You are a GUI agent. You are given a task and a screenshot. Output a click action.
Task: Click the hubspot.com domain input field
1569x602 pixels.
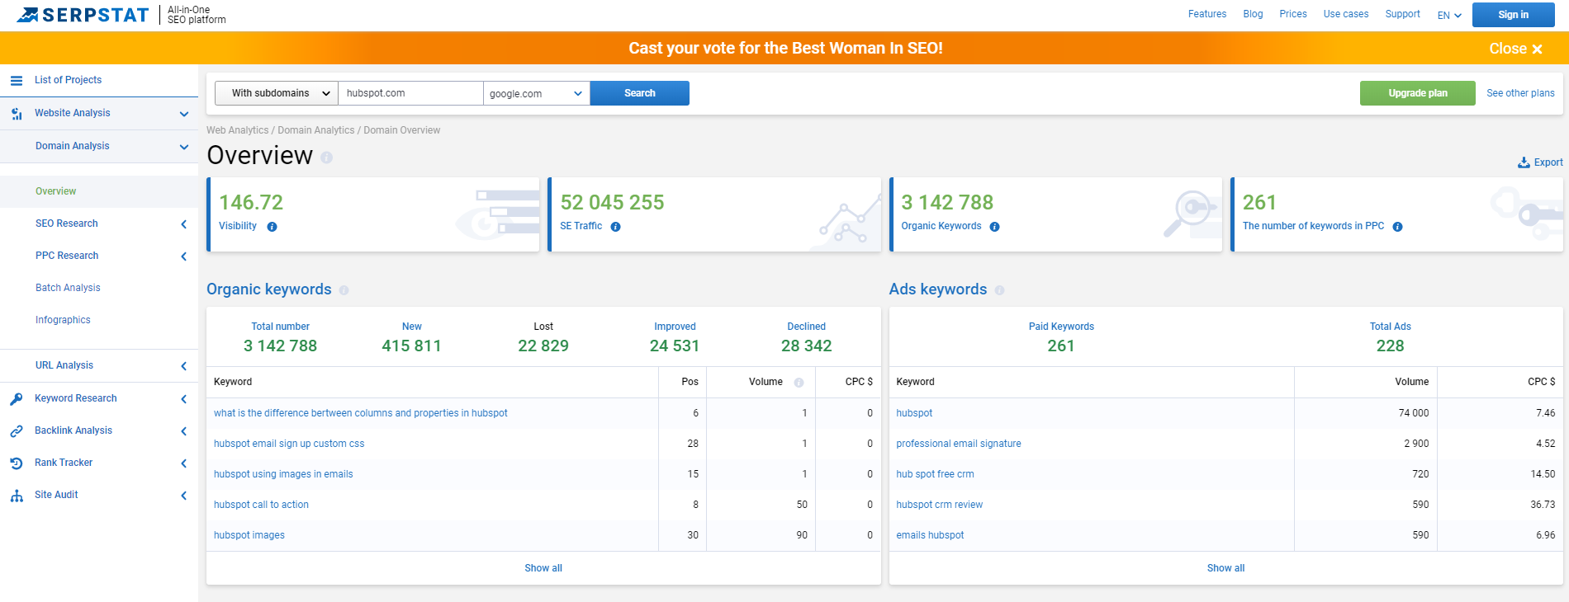tap(410, 93)
